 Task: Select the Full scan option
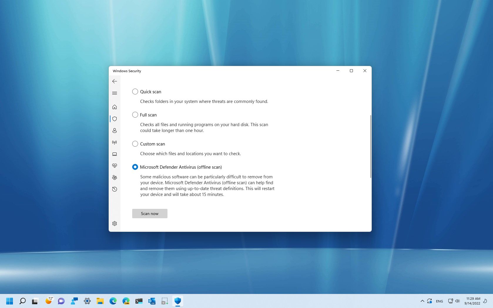(135, 115)
